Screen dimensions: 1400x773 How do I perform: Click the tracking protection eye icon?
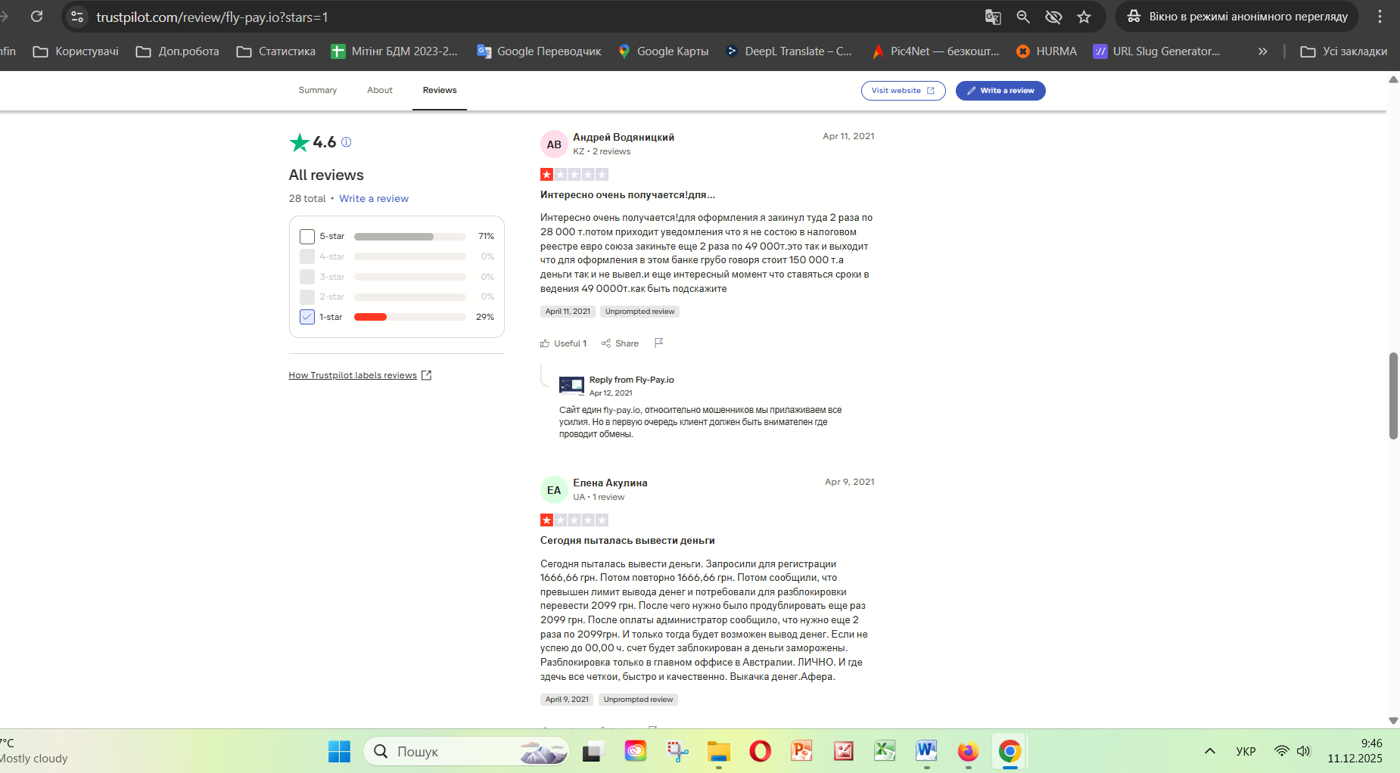(1053, 17)
